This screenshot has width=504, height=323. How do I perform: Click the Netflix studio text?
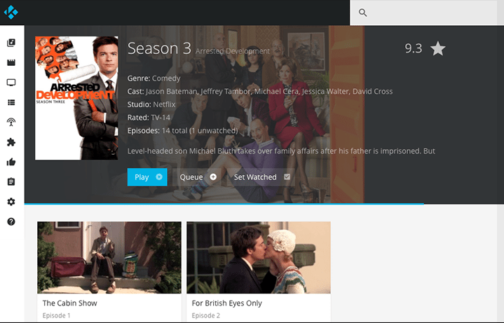(x=164, y=104)
